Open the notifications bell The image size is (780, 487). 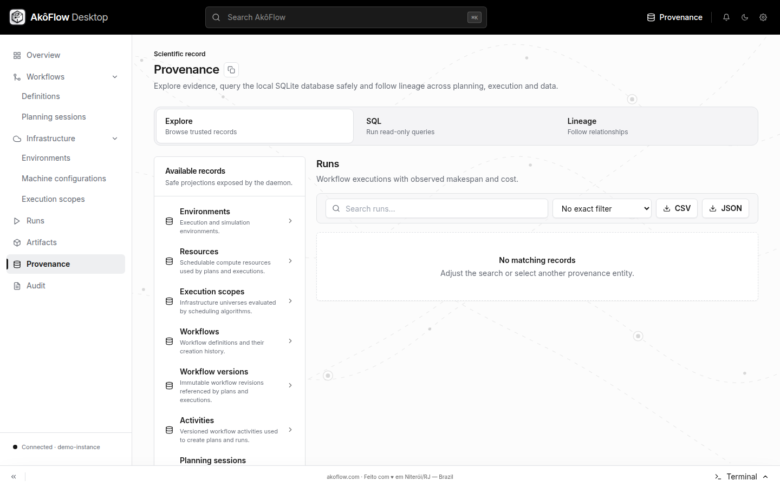point(726,17)
